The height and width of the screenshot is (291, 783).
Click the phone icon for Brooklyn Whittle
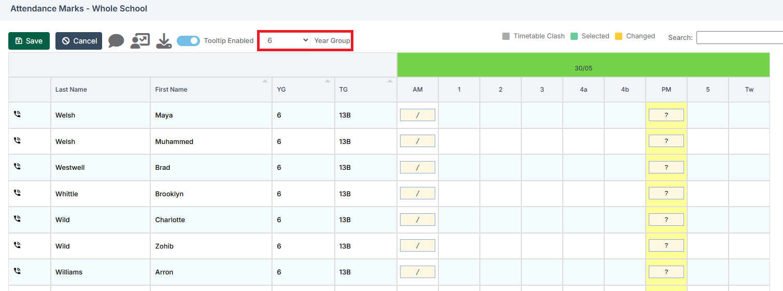(17, 193)
